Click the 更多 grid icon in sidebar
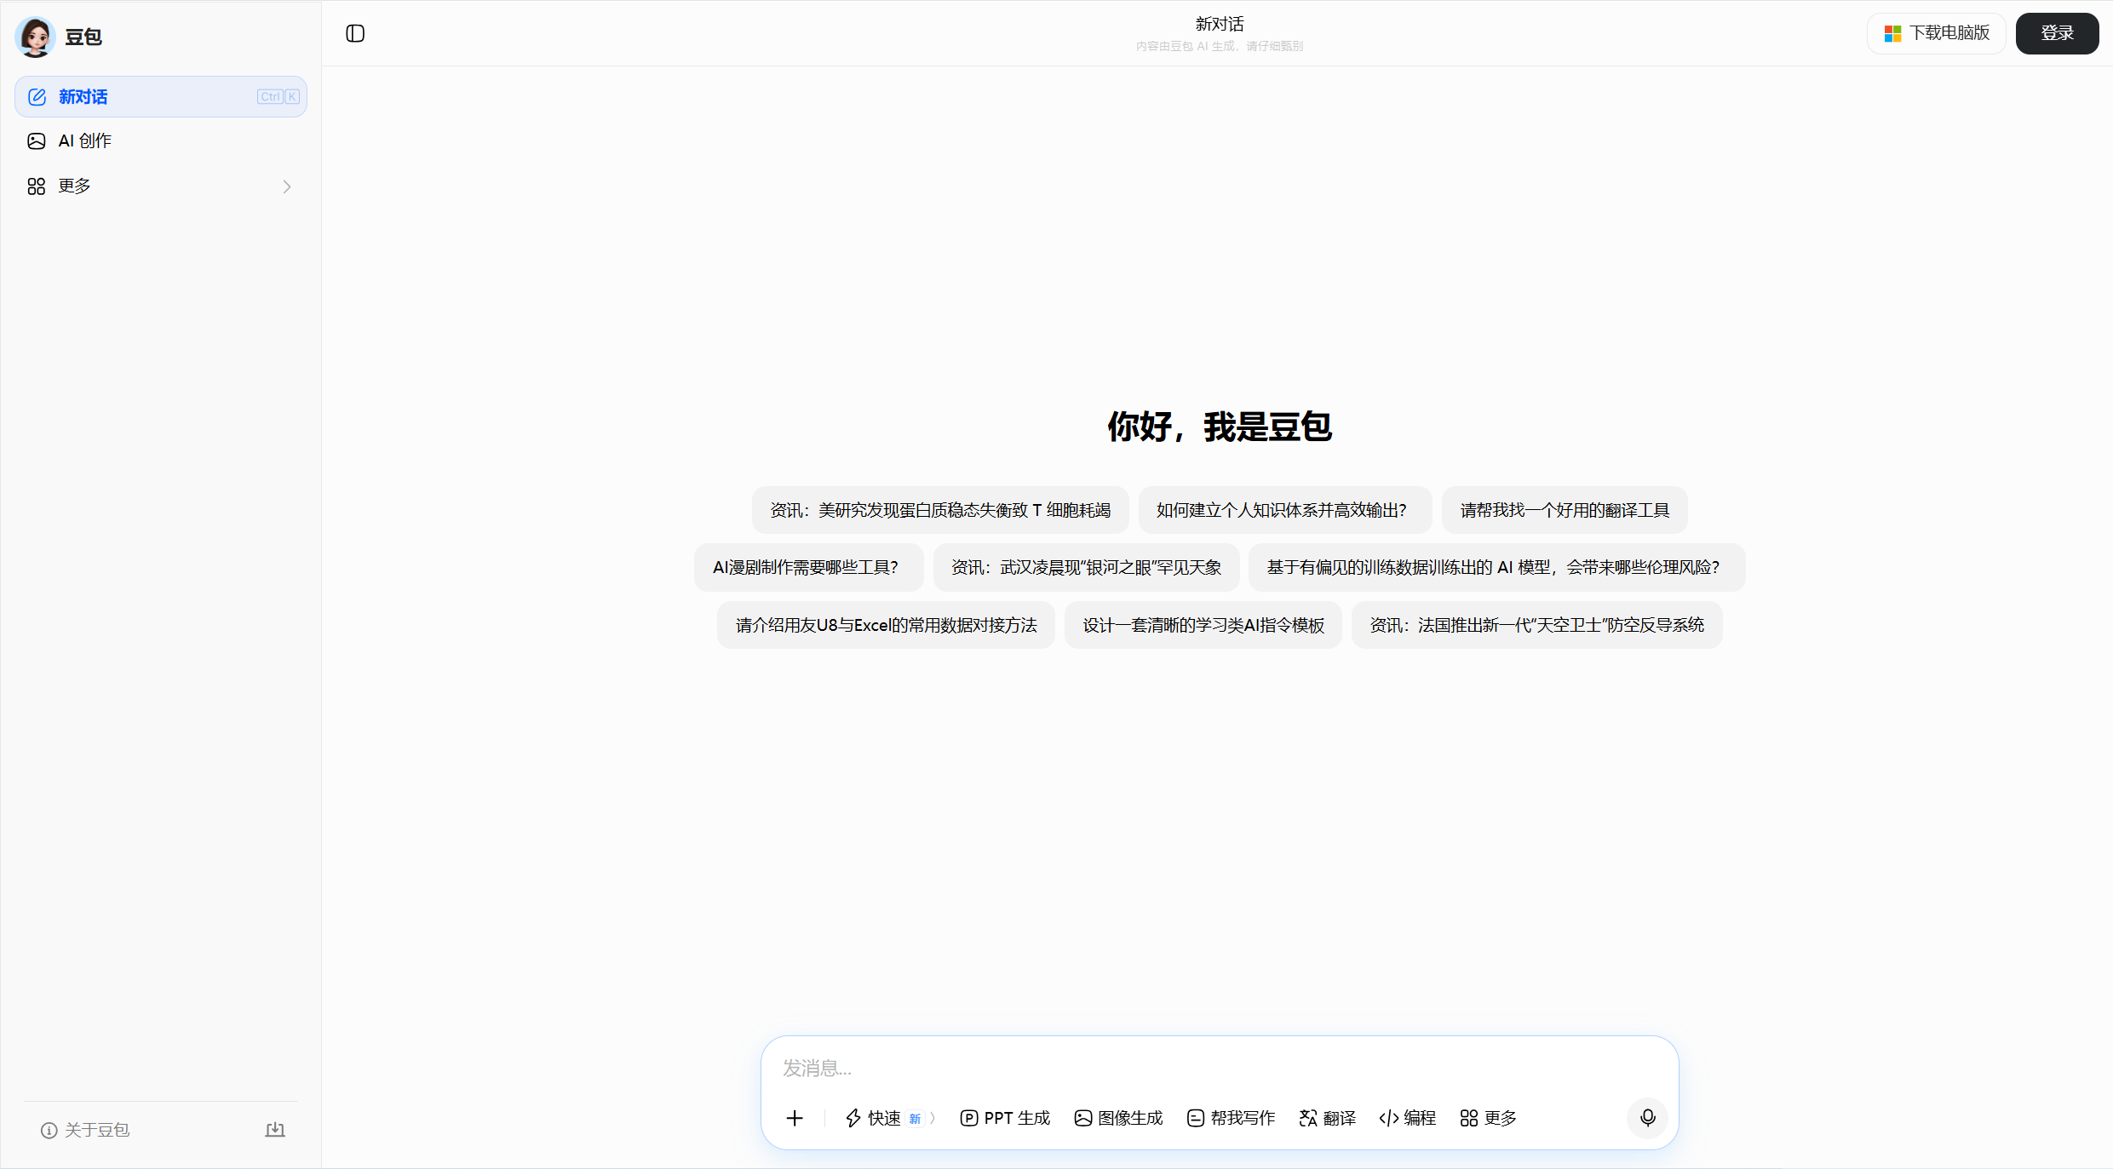This screenshot has height=1169, width=2113. [36, 186]
